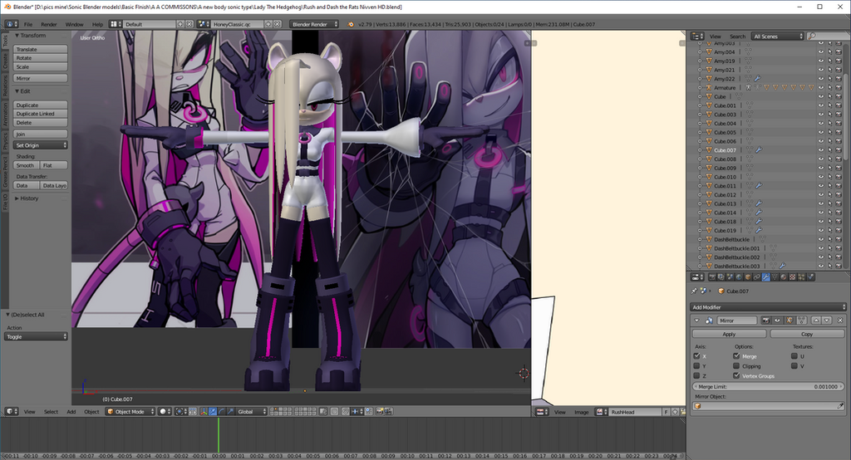Click the 3D manipulator toggle in viewport header

tap(204, 412)
